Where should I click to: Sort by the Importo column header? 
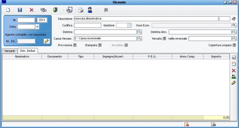pyautogui.click(x=216, y=57)
